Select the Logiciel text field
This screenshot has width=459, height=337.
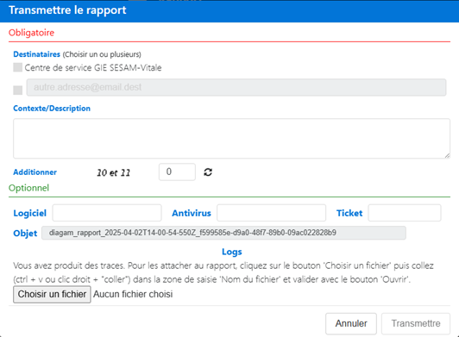tap(107, 213)
